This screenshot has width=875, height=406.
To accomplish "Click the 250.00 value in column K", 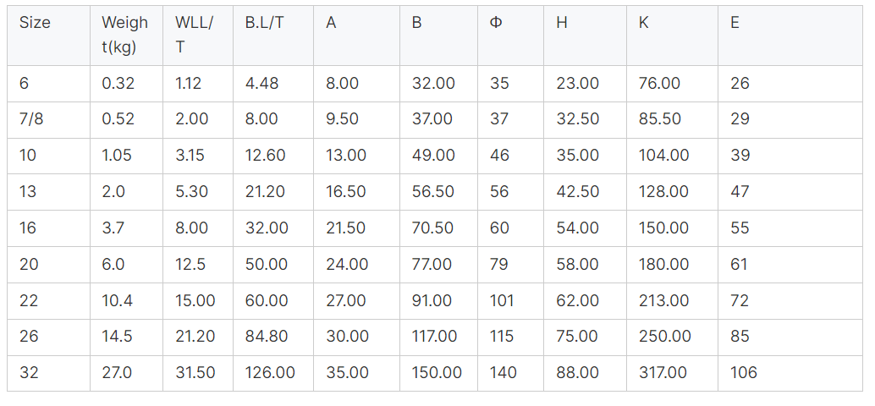I will click(x=664, y=337).
